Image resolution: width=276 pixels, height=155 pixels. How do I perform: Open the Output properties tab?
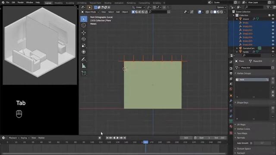[x=231, y=74]
